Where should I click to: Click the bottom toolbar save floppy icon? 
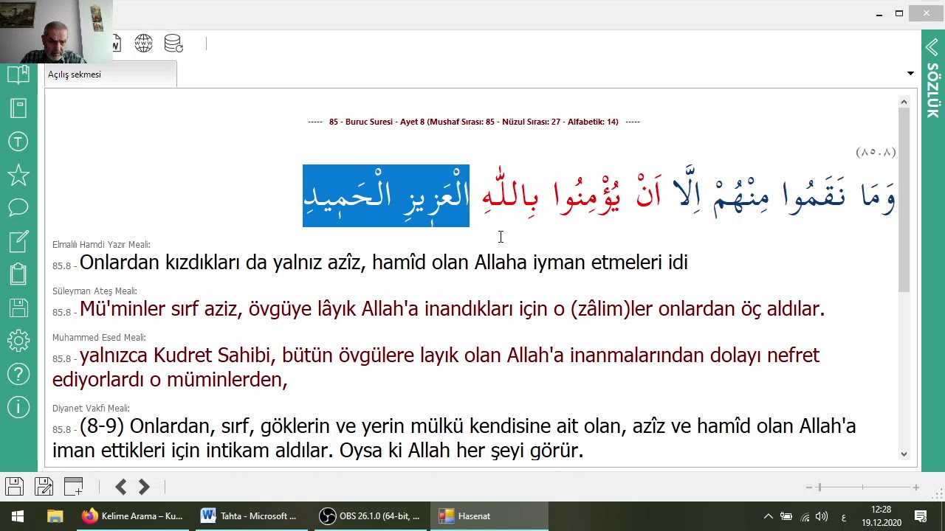(x=14, y=487)
